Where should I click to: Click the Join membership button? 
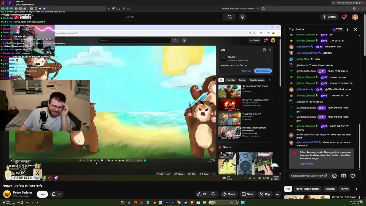[42, 194]
